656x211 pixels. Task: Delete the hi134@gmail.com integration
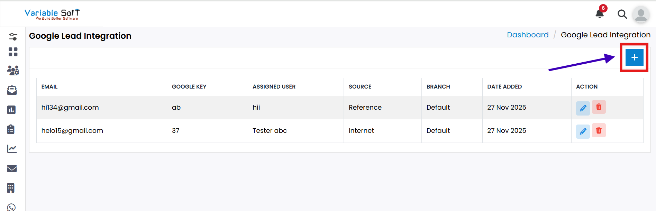(x=599, y=107)
